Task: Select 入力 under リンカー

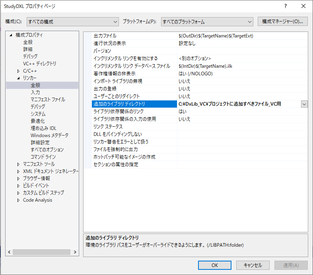Action: tap(35, 92)
